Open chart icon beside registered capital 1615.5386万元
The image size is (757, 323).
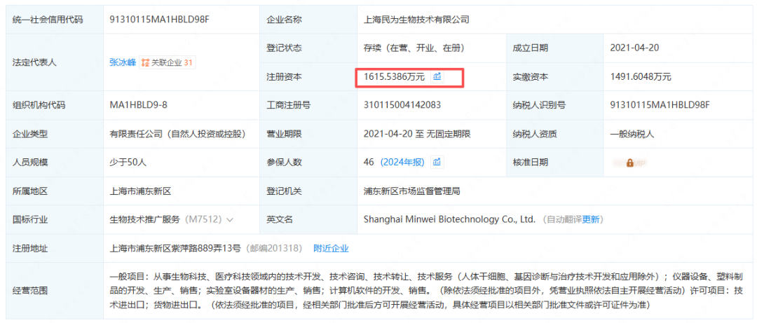tap(437, 76)
